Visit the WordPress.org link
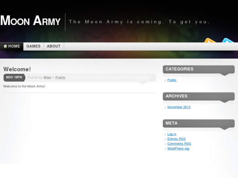The image size is (238, 178). click(x=178, y=149)
